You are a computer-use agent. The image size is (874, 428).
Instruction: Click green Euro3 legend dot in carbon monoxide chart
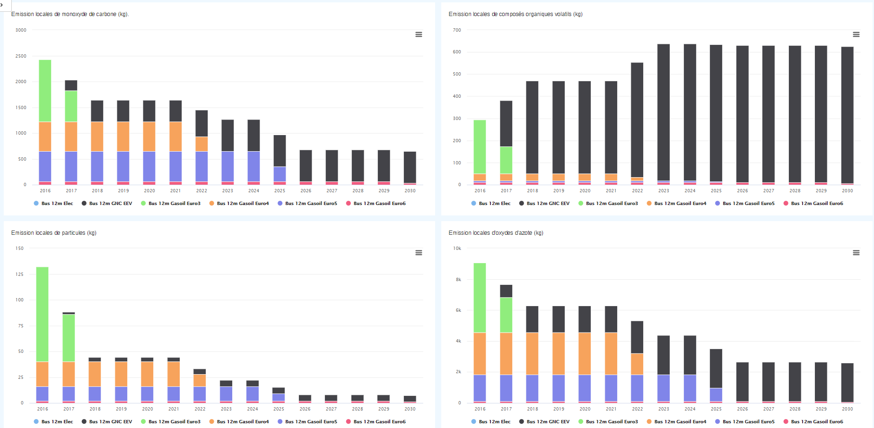click(143, 204)
